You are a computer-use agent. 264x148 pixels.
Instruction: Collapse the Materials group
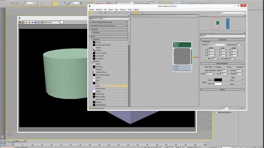(108, 29)
